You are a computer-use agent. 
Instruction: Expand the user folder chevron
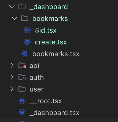(x=12, y=89)
